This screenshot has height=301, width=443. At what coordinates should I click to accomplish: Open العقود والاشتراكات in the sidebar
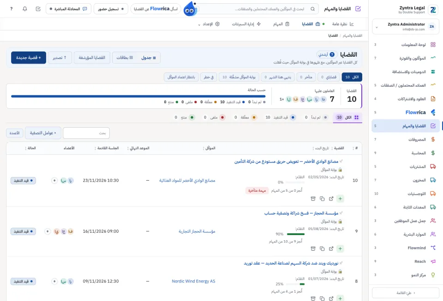point(406,99)
